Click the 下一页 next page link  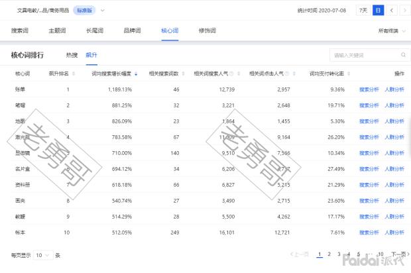pyautogui.click(x=400, y=254)
